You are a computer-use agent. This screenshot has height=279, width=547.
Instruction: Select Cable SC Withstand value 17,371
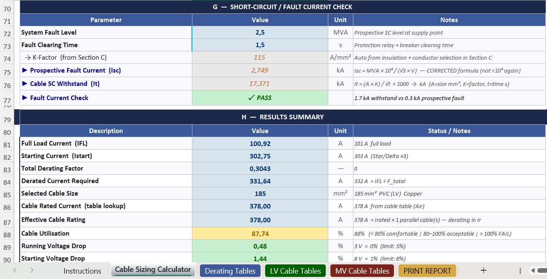point(260,84)
